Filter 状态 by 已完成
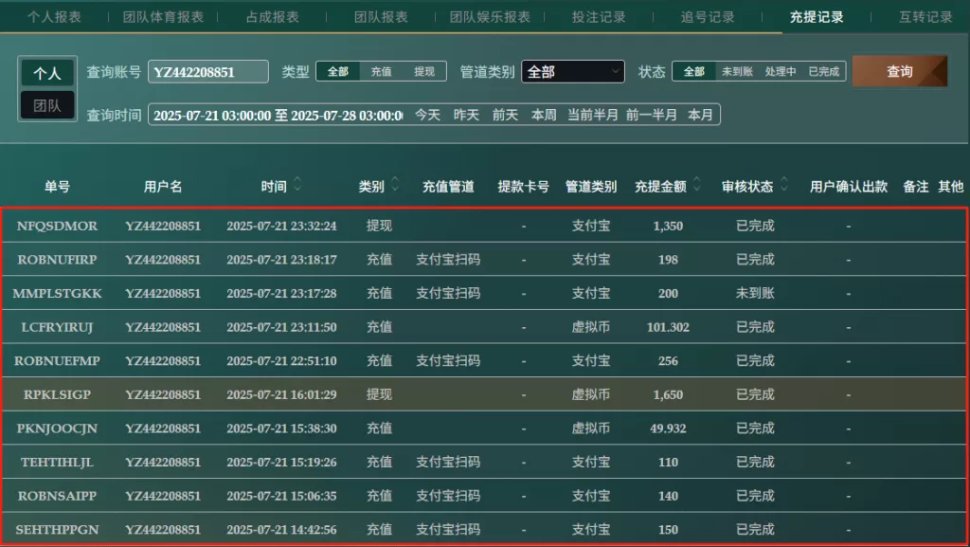This screenshot has height=547, width=970. point(824,72)
